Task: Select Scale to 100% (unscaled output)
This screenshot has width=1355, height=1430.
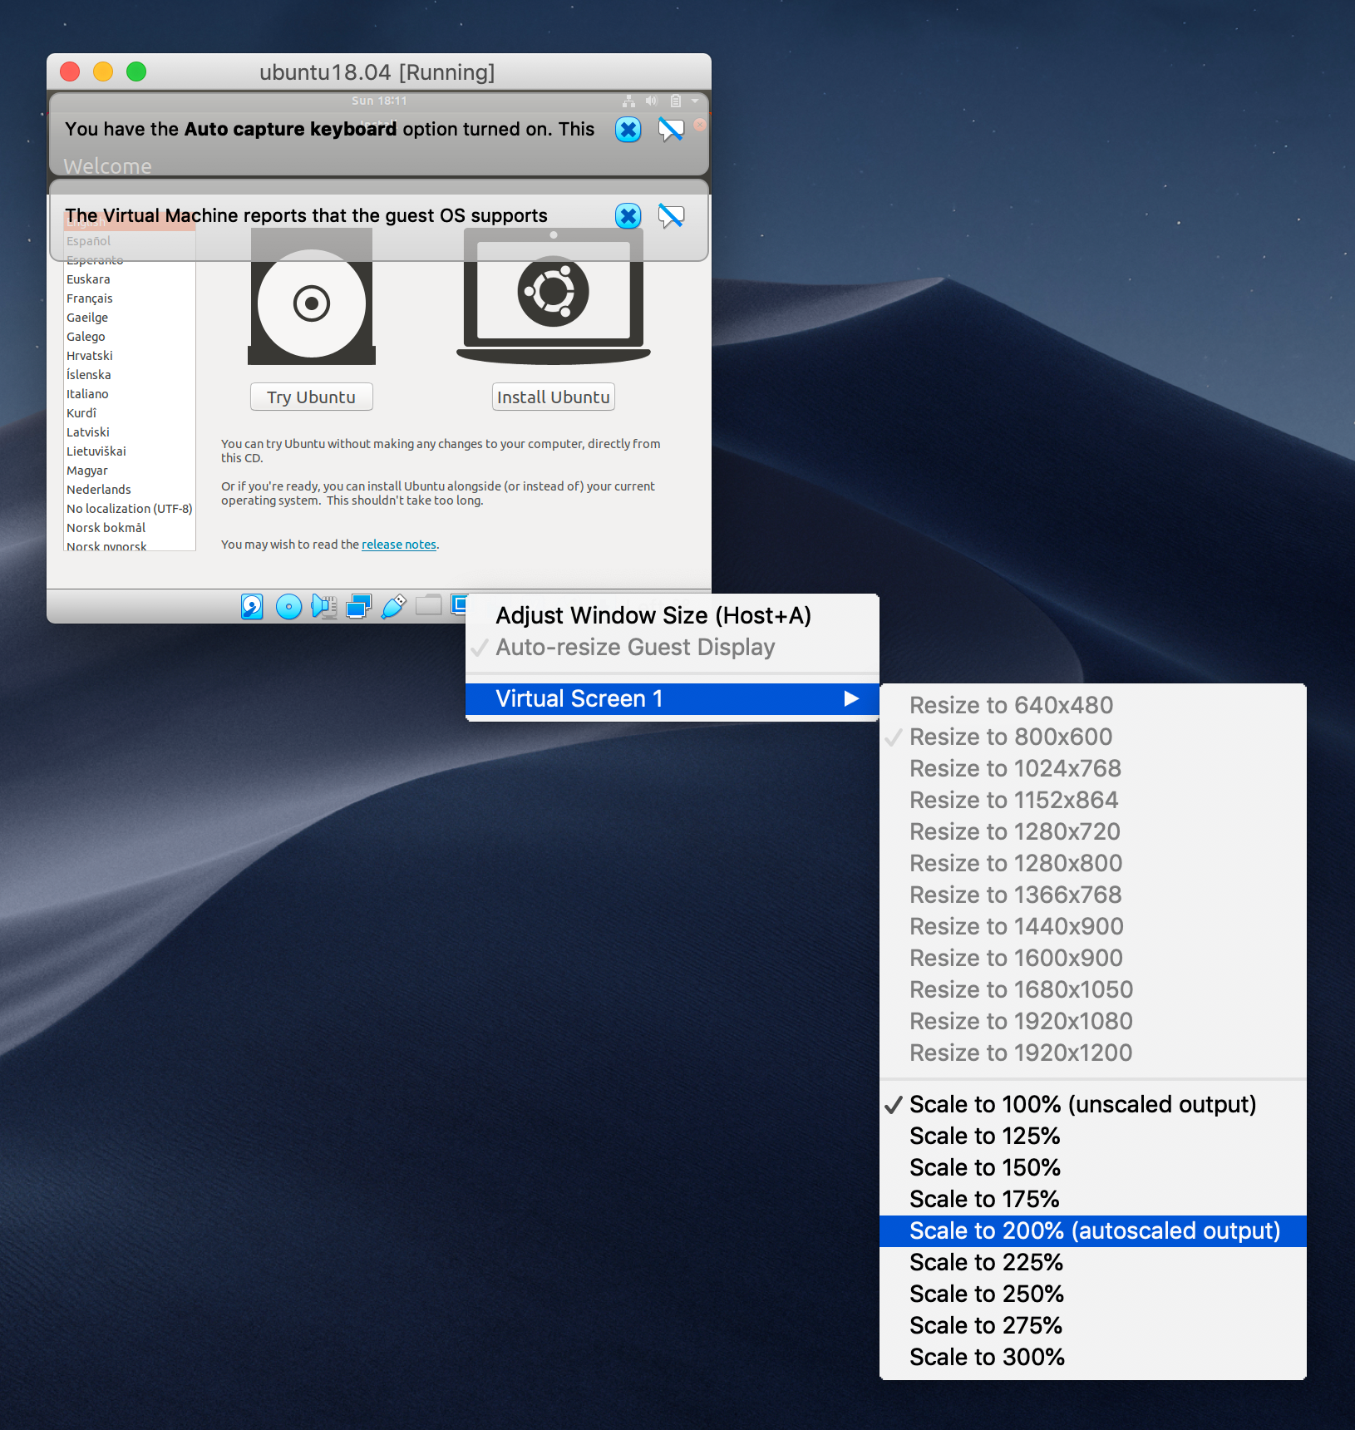Action: point(1093,1104)
